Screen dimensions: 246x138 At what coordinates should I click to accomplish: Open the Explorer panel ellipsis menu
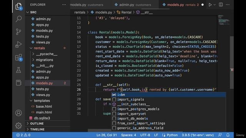tap(64, 5)
